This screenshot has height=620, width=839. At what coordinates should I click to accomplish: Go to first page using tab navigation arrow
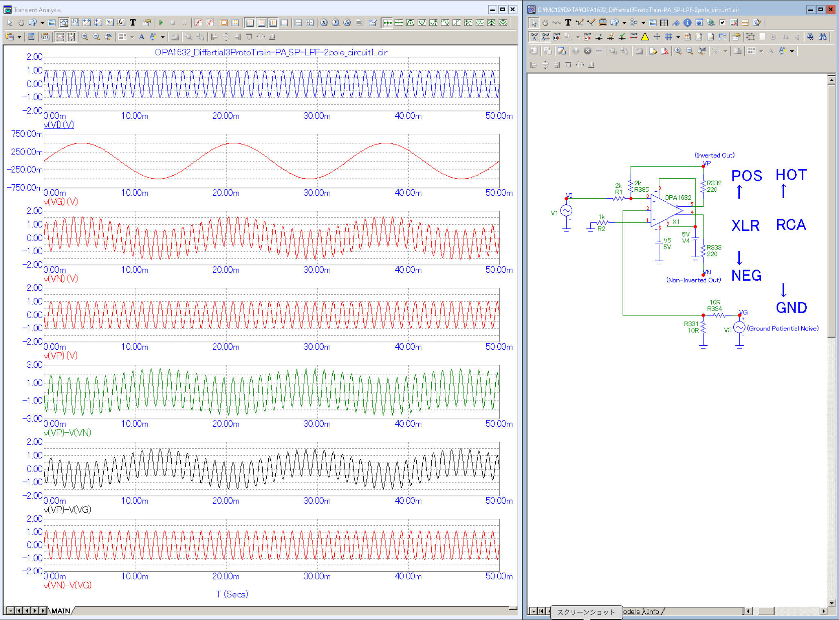18,611
